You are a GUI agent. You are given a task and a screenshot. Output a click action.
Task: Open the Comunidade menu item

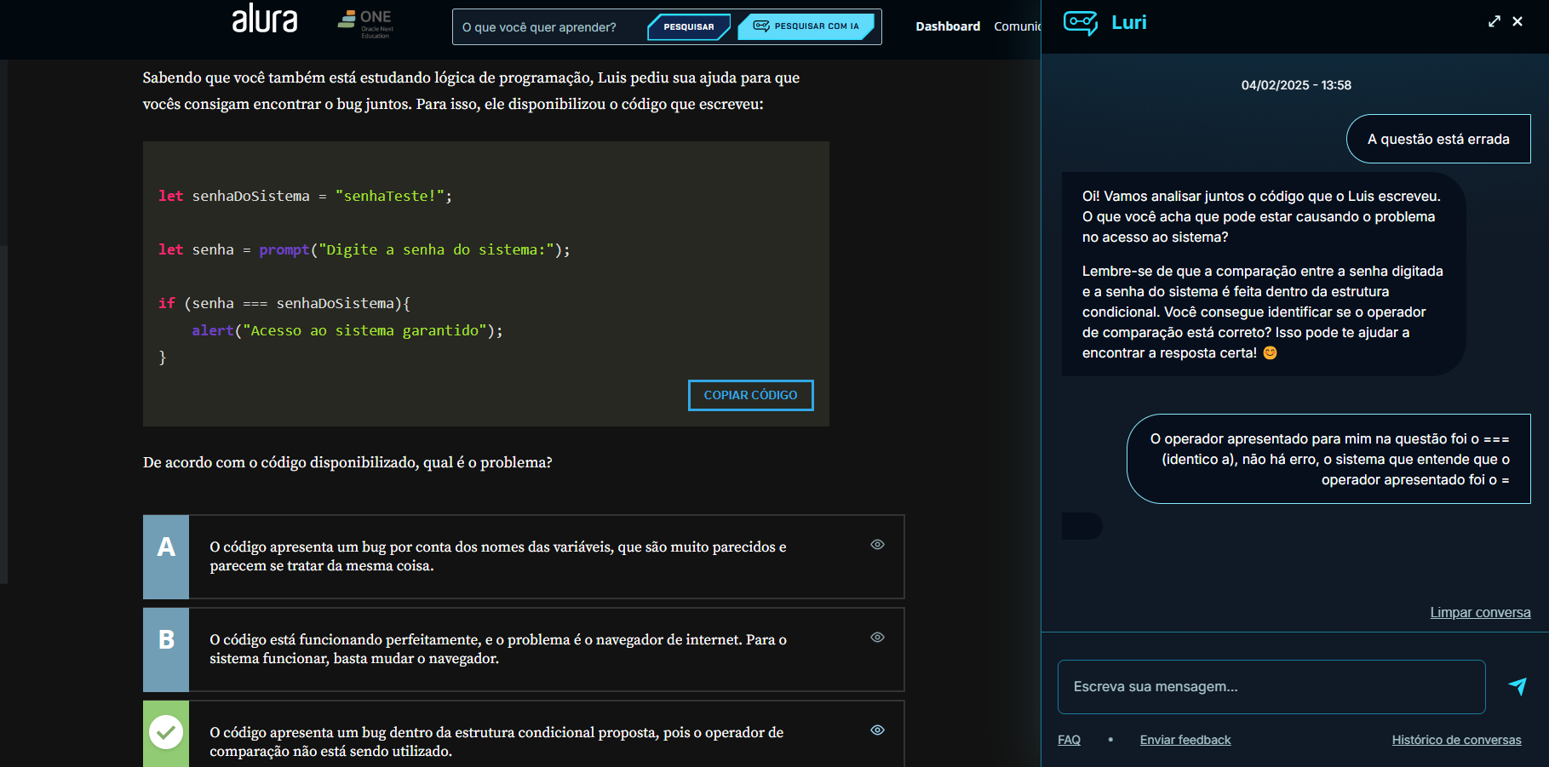click(x=1017, y=26)
